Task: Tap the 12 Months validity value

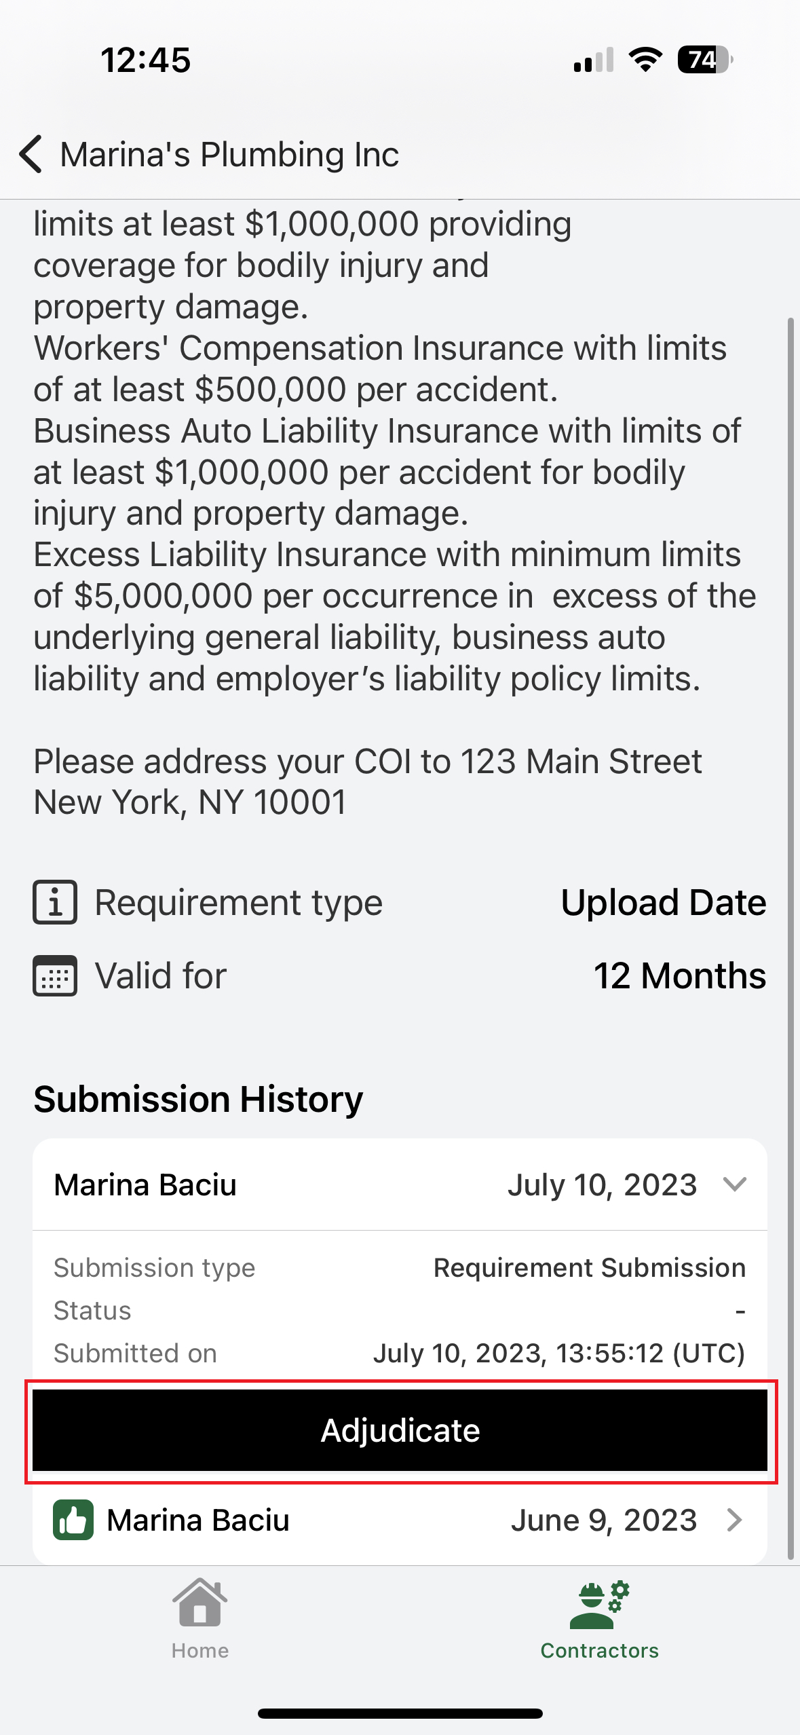Action: (679, 975)
